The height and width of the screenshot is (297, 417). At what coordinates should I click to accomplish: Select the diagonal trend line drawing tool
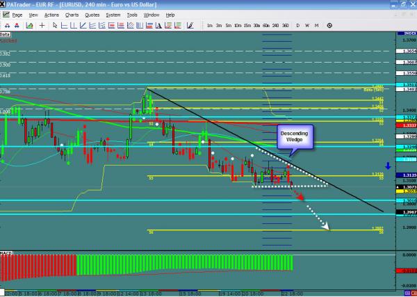click(83, 25)
